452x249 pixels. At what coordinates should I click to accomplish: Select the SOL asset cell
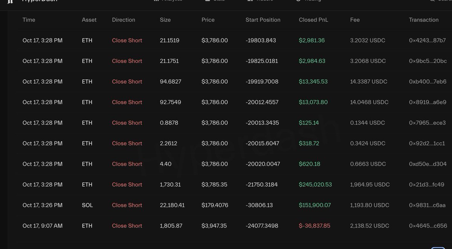[x=87, y=205]
